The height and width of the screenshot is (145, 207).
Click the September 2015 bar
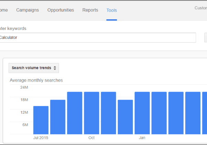(75, 113)
